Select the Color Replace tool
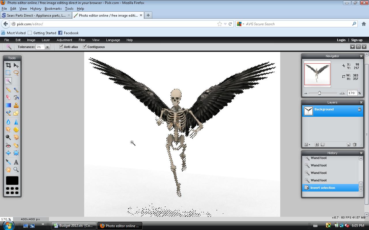 coord(8,113)
